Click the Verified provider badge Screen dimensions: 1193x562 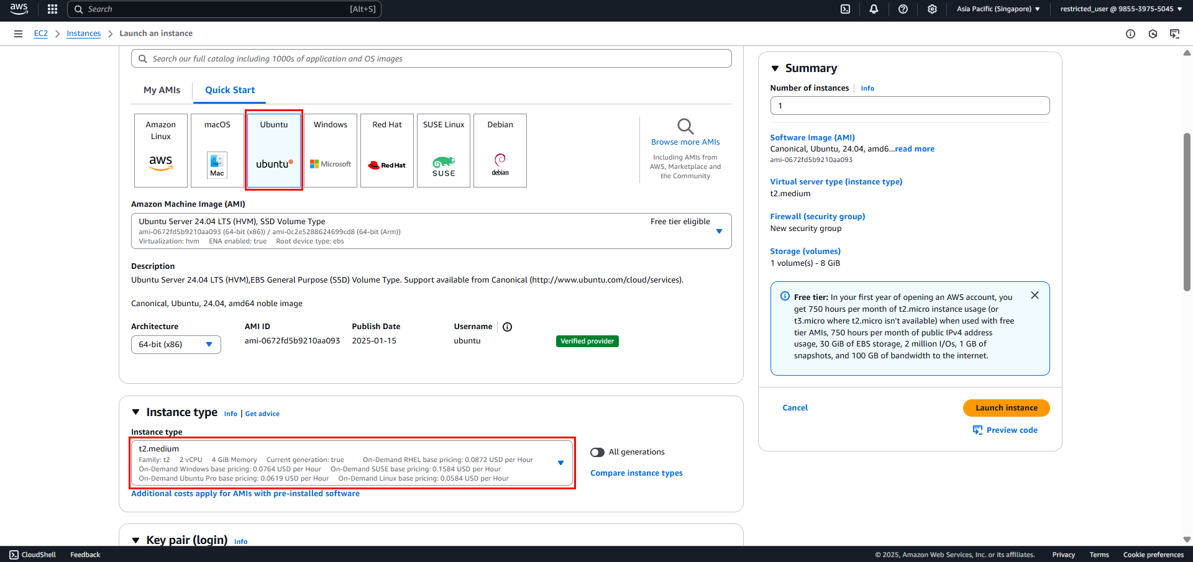tap(587, 342)
